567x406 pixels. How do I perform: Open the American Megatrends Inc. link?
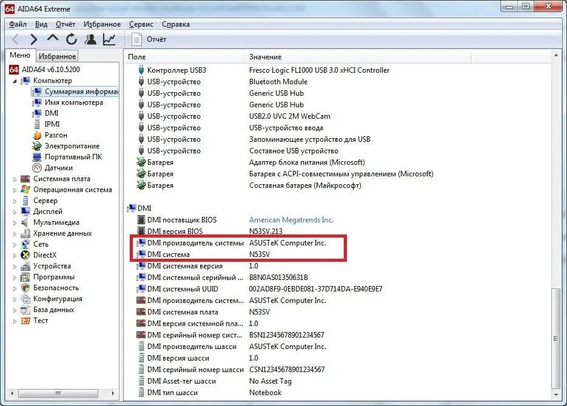[291, 220]
